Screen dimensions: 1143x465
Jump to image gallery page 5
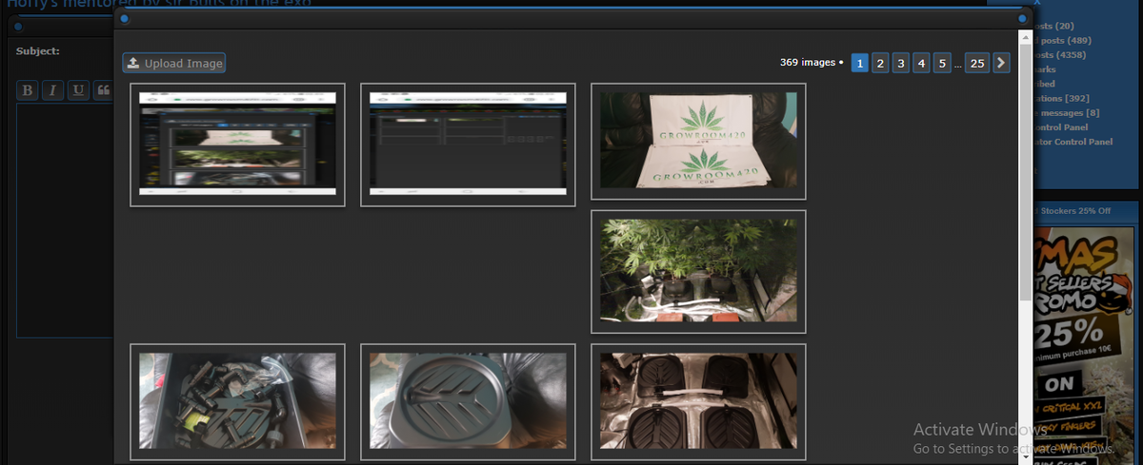click(941, 64)
